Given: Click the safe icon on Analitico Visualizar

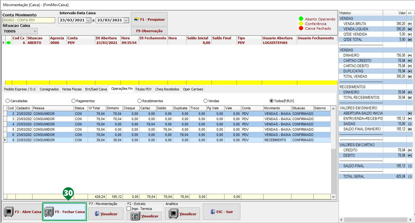Looking at the screenshot, I should 173,214.
